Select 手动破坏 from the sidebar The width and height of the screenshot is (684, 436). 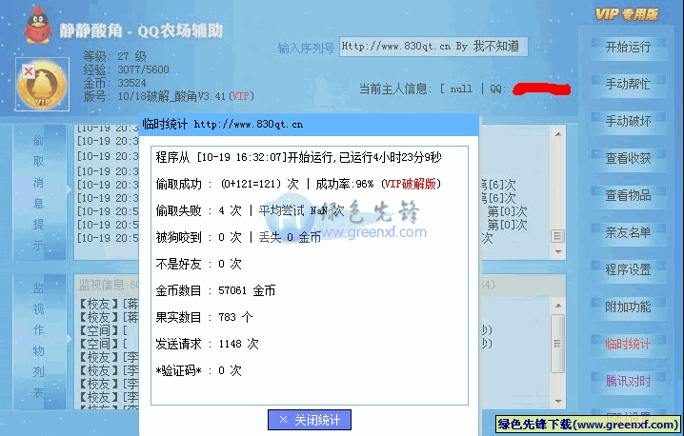tap(628, 121)
